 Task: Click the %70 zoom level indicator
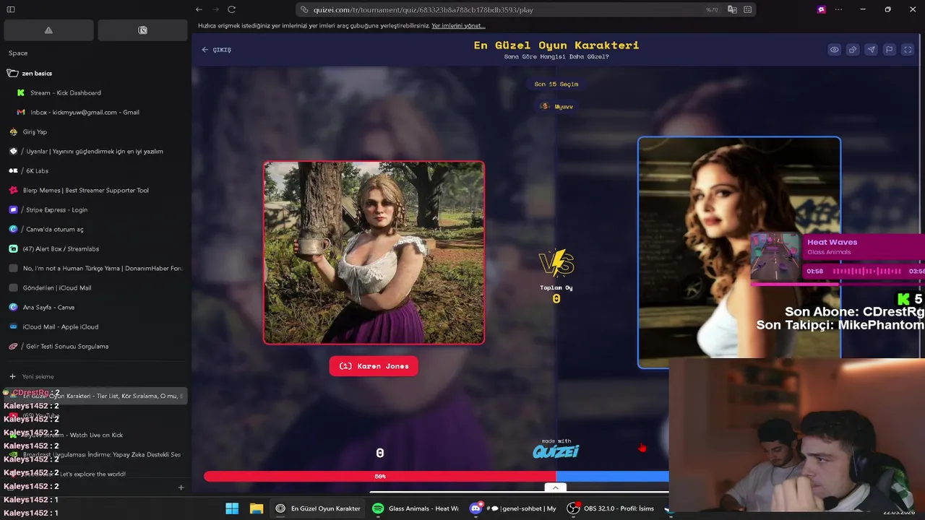[x=712, y=9]
